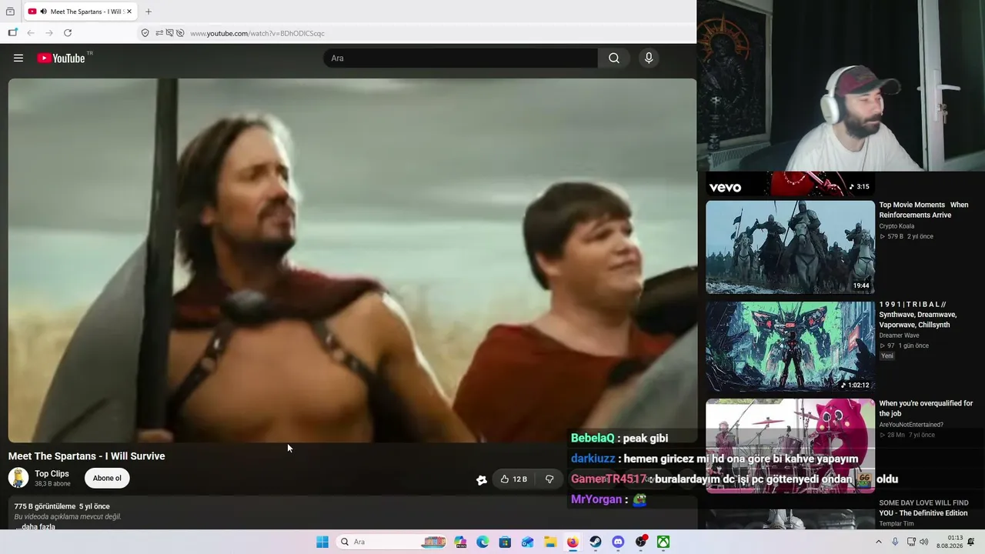Open a new browser tab
985x554 pixels.
(x=149, y=12)
